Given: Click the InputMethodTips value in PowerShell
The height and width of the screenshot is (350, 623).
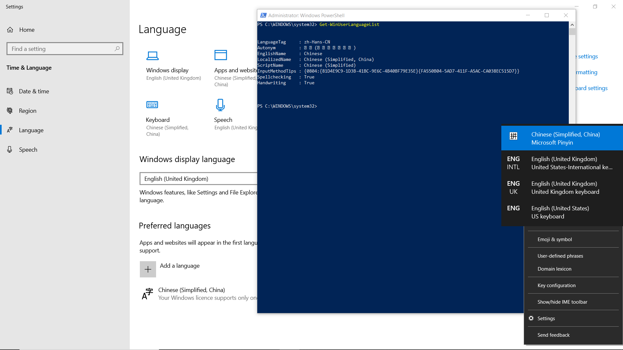Looking at the screenshot, I should coord(411,71).
